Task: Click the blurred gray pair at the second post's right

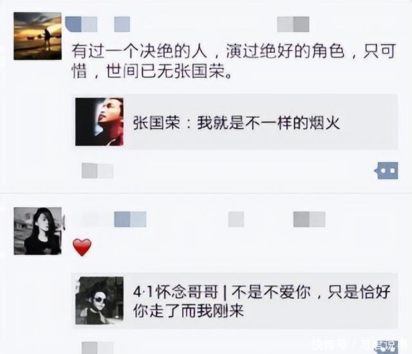Action: pyautogui.click(x=309, y=219)
